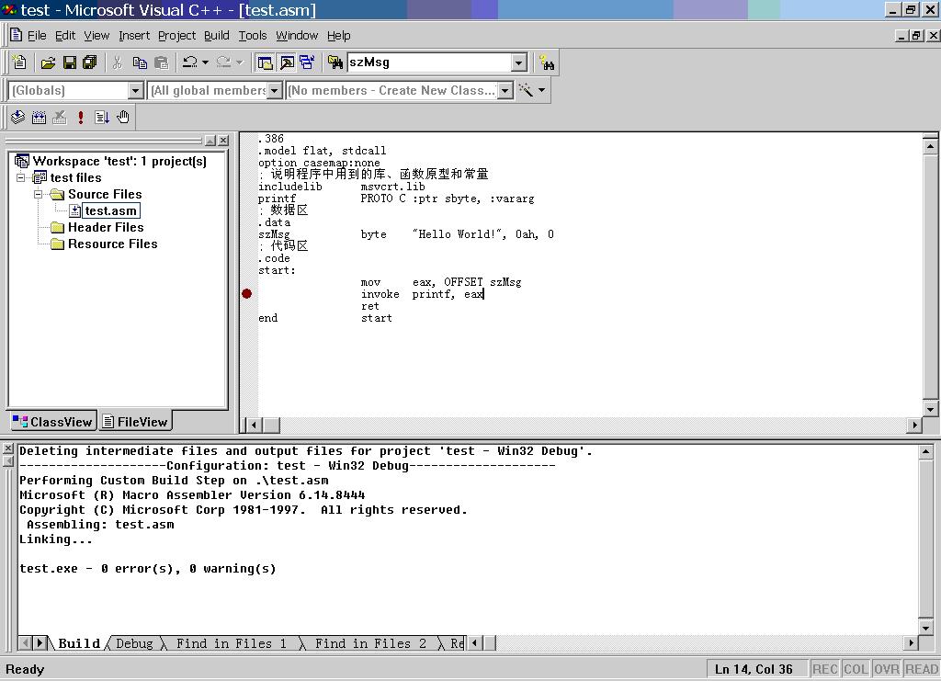Expand the szMsg find combo dropdown
The image size is (941, 681).
coord(519,62)
